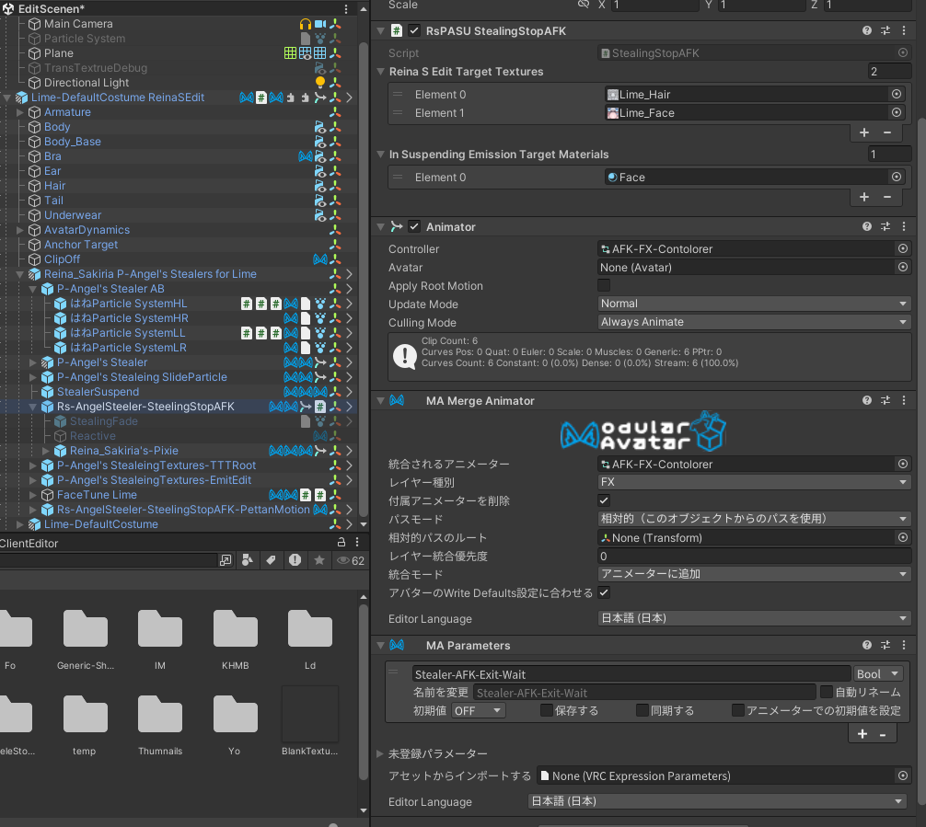Open 統合モード dropdown
Viewport: 926px width, 827px height.
click(x=755, y=574)
